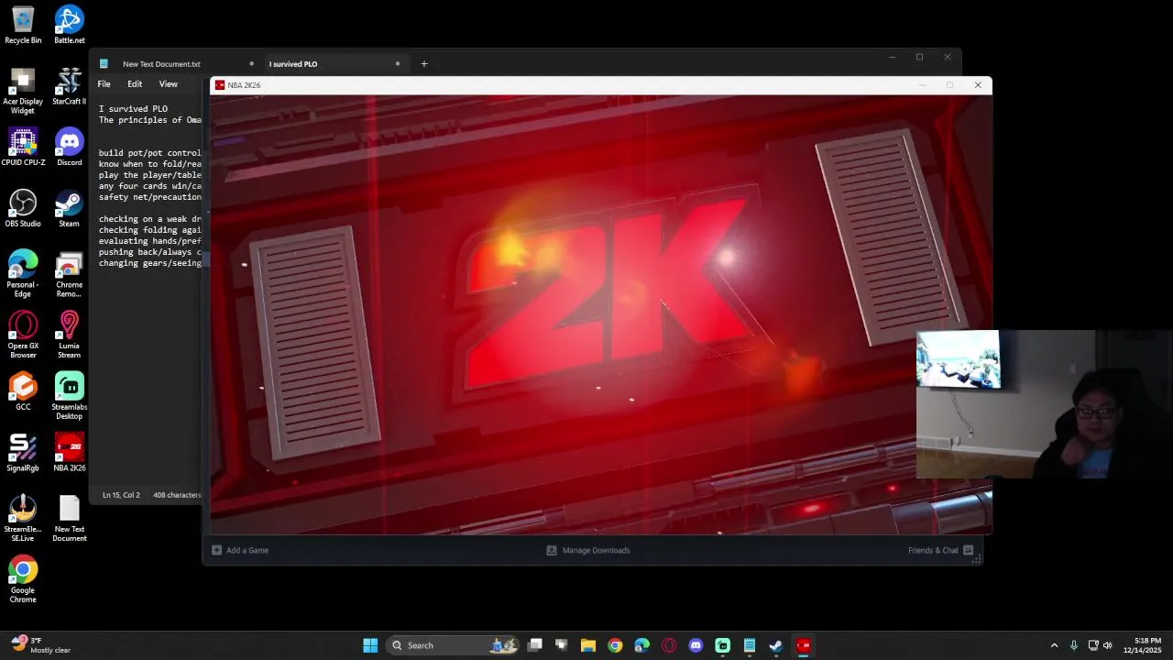Screen dimensions: 1173x660
Task: Close the NBA 2K26 window
Action: [978, 85]
